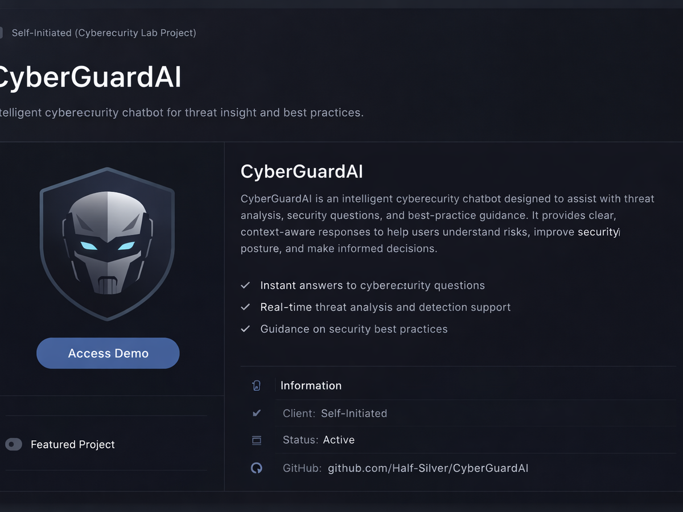Viewport: 683px width, 512px height.
Task: Select the Self-Initiated project label
Action: tap(104, 32)
